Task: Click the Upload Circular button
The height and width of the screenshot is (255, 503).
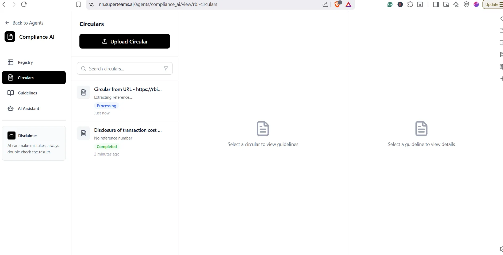Action: (125, 41)
